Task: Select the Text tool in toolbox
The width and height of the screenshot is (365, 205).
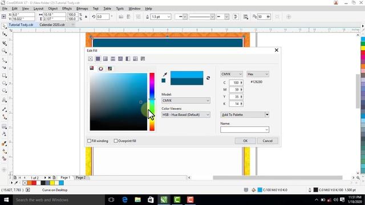Action: point(4,100)
